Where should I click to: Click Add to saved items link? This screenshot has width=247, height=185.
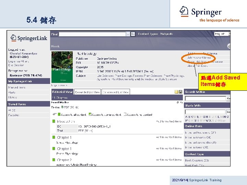[x=199, y=58]
